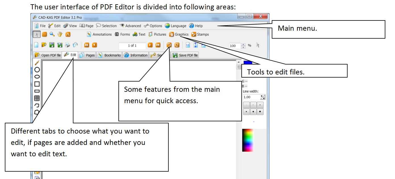The height and width of the screenshot is (179, 395).
Task: Click the open folder icon in toolbar
Action: coord(44,45)
